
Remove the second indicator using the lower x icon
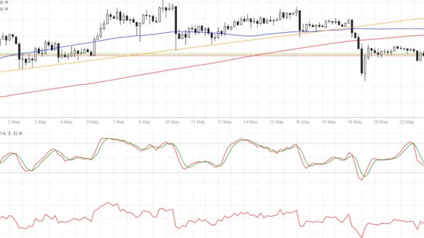(7, 9)
